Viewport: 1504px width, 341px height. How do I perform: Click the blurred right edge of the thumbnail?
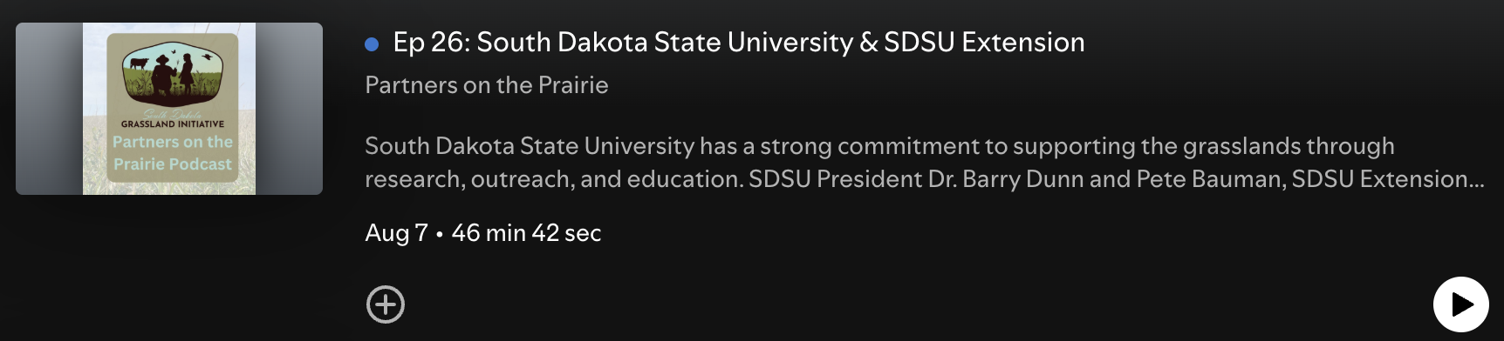tap(289, 109)
